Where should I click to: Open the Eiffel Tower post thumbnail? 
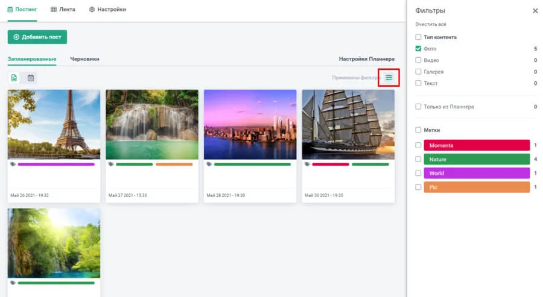[x=54, y=124]
